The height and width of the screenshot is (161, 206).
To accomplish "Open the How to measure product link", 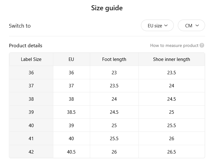I will point(174,45).
